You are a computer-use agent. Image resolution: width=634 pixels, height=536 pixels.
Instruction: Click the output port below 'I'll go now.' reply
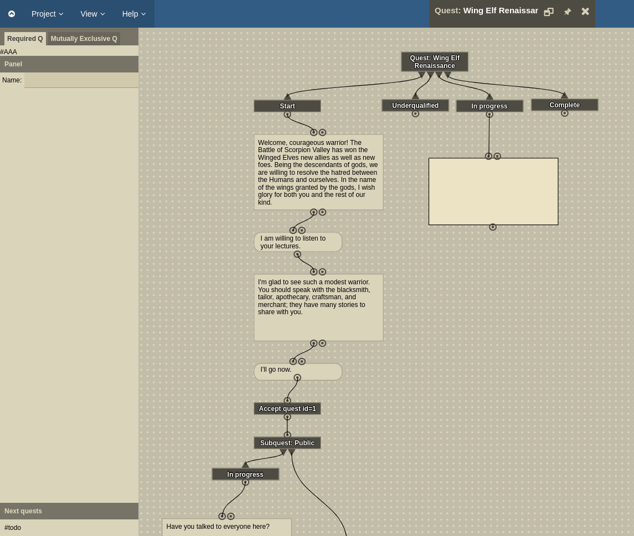point(297,378)
